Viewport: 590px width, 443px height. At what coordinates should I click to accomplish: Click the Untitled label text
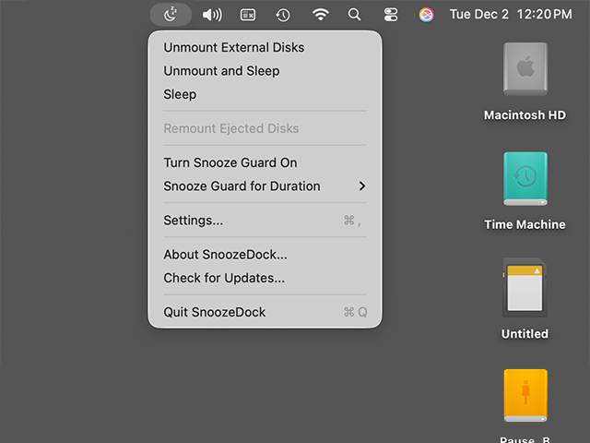pos(525,334)
